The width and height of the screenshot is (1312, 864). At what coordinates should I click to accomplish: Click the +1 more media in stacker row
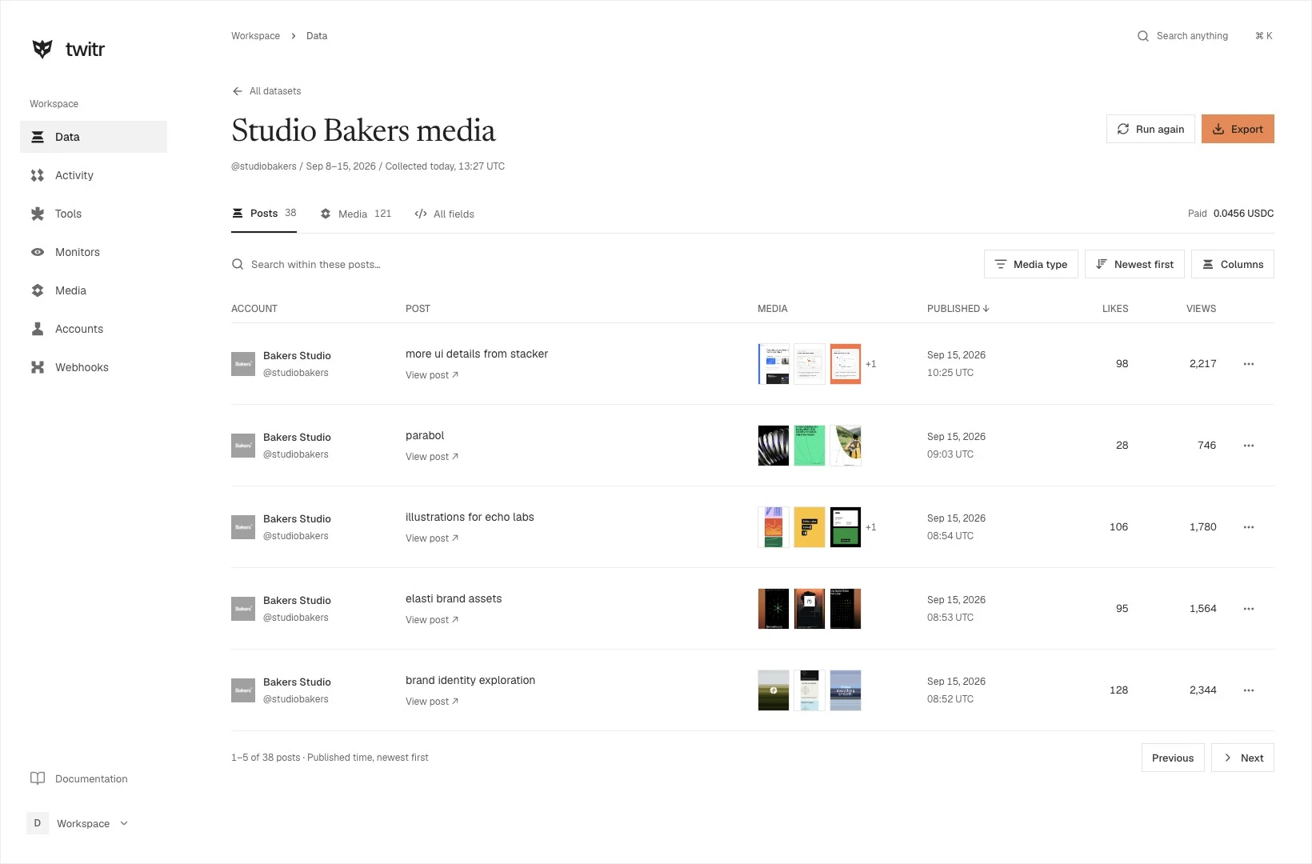871,364
